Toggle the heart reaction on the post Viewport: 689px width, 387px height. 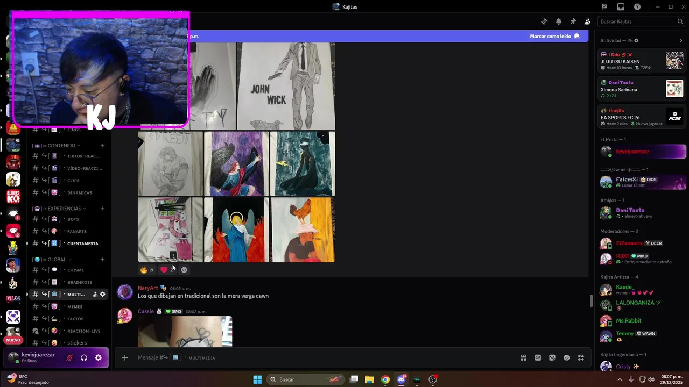coord(167,270)
